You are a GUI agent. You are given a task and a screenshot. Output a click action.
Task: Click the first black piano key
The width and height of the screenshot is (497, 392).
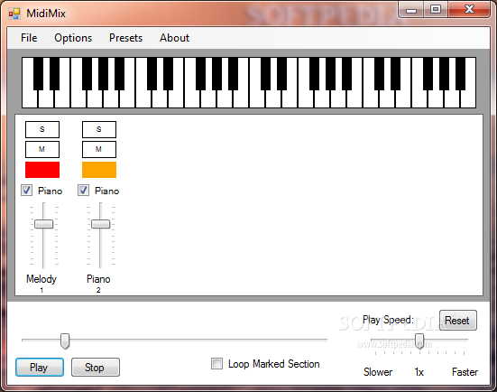click(x=39, y=74)
